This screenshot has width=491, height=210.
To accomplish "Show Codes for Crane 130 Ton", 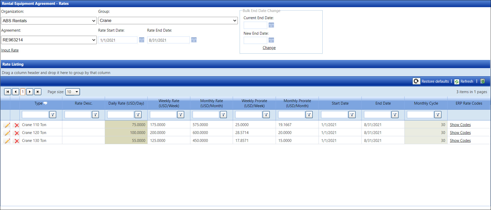I will pyautogui.click(x=460, y=141).
